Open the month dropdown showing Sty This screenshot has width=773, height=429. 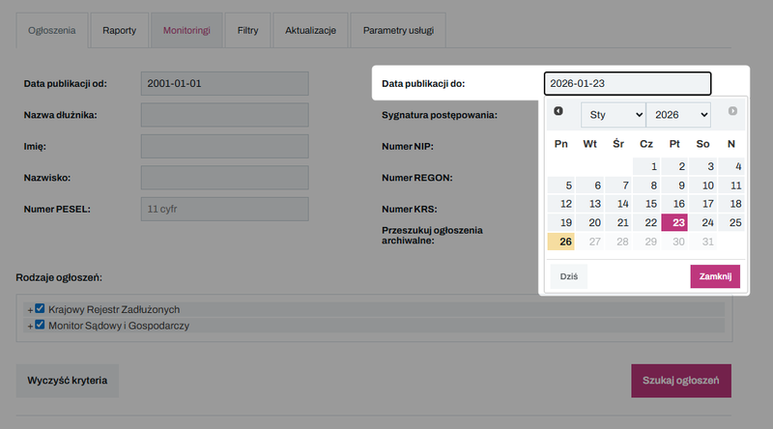pyautogui.click(x=613, y=115)
